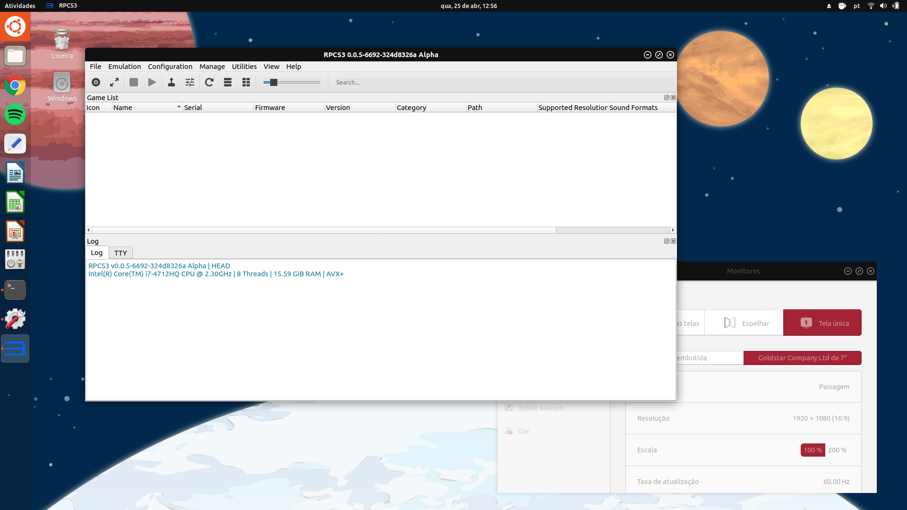This screenshot has width=907, height=510.
Task: Open the Resolução dropdown row
Action: pyautogui.click(x=743, y=418)
